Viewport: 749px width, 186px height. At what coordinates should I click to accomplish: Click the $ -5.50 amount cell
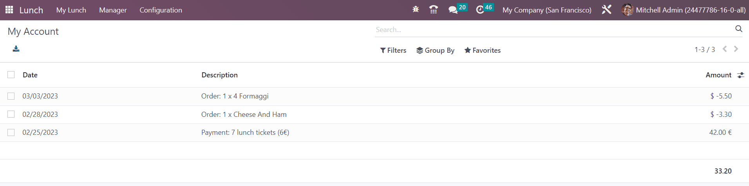[x=721, y=96]
